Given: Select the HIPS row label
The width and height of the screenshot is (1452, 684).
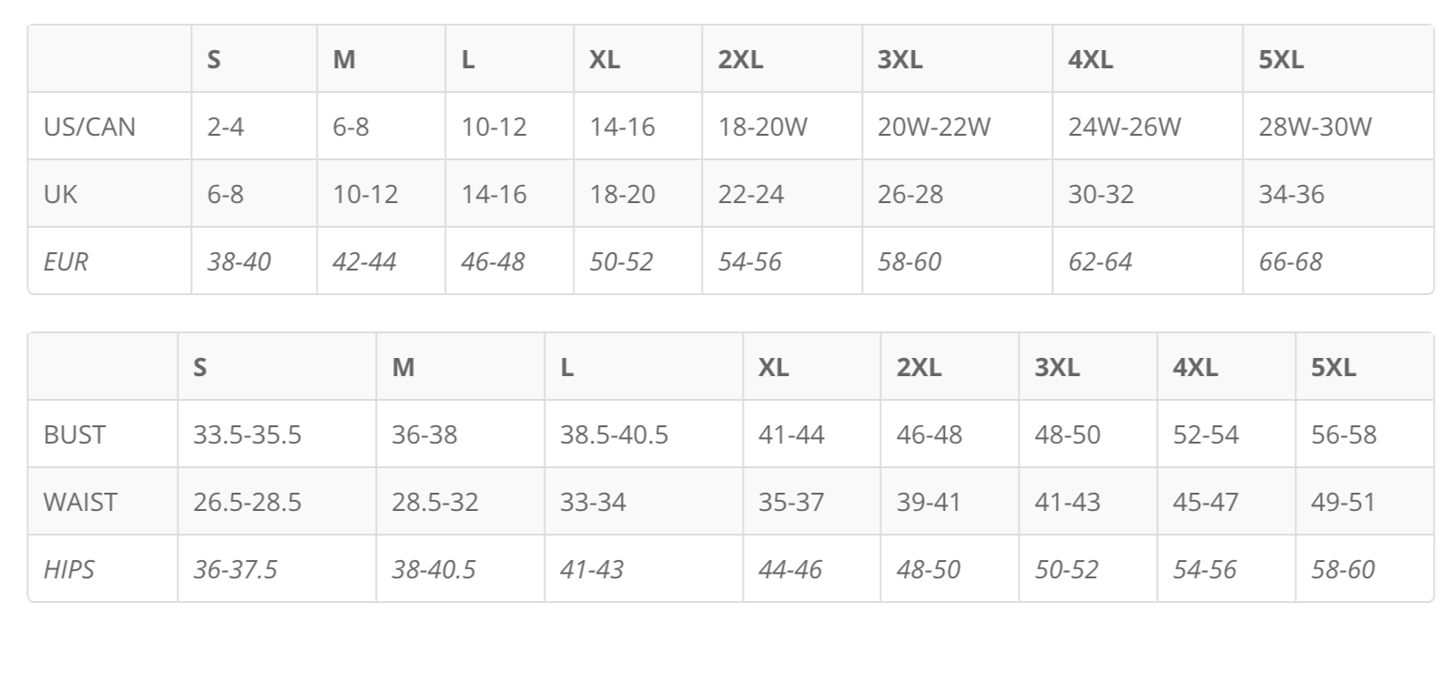Looking at the screenshot, I should pyautogui.click(x=69, y=569).
